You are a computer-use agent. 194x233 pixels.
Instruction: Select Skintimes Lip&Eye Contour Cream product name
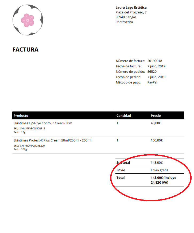coord(43,123)
